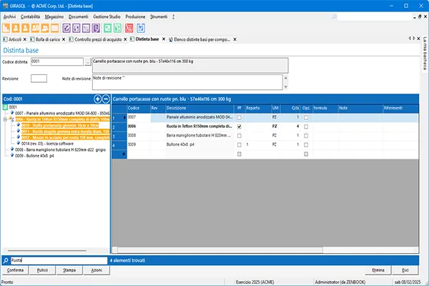Uncheck PF checkbox for row 0006 Ruota
The height and width of the screenshot is (286, 429).
(240, 127)
